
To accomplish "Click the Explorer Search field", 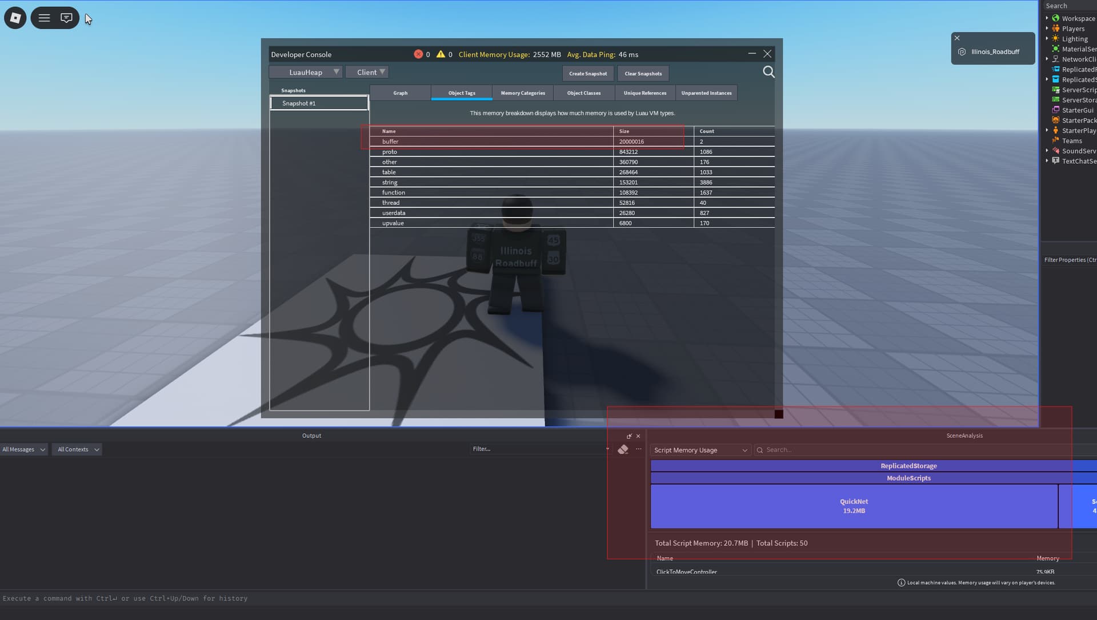I will click(1070, 6).
